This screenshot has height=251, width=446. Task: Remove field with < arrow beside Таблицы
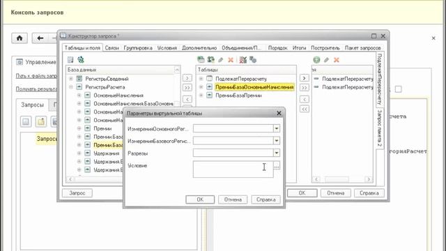305,99
